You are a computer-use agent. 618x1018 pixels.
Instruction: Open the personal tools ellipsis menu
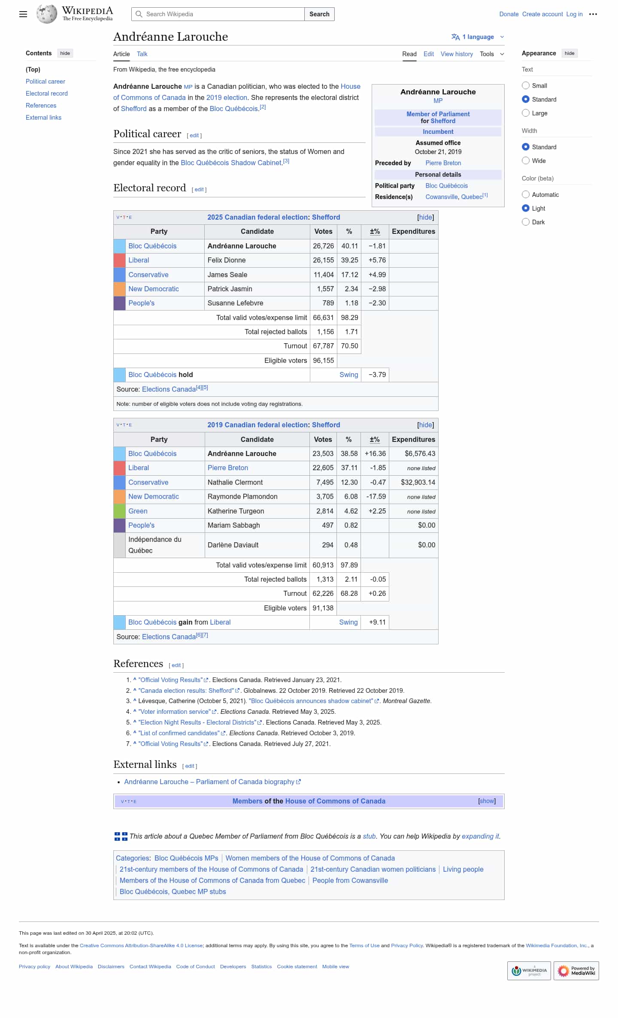point(593,14)
